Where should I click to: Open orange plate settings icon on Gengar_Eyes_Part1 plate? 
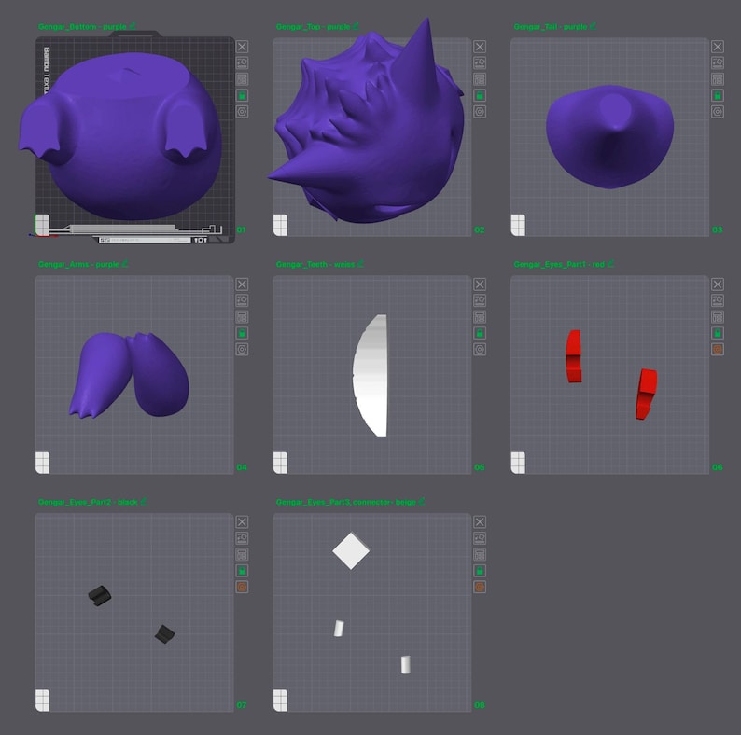(718, 350)
